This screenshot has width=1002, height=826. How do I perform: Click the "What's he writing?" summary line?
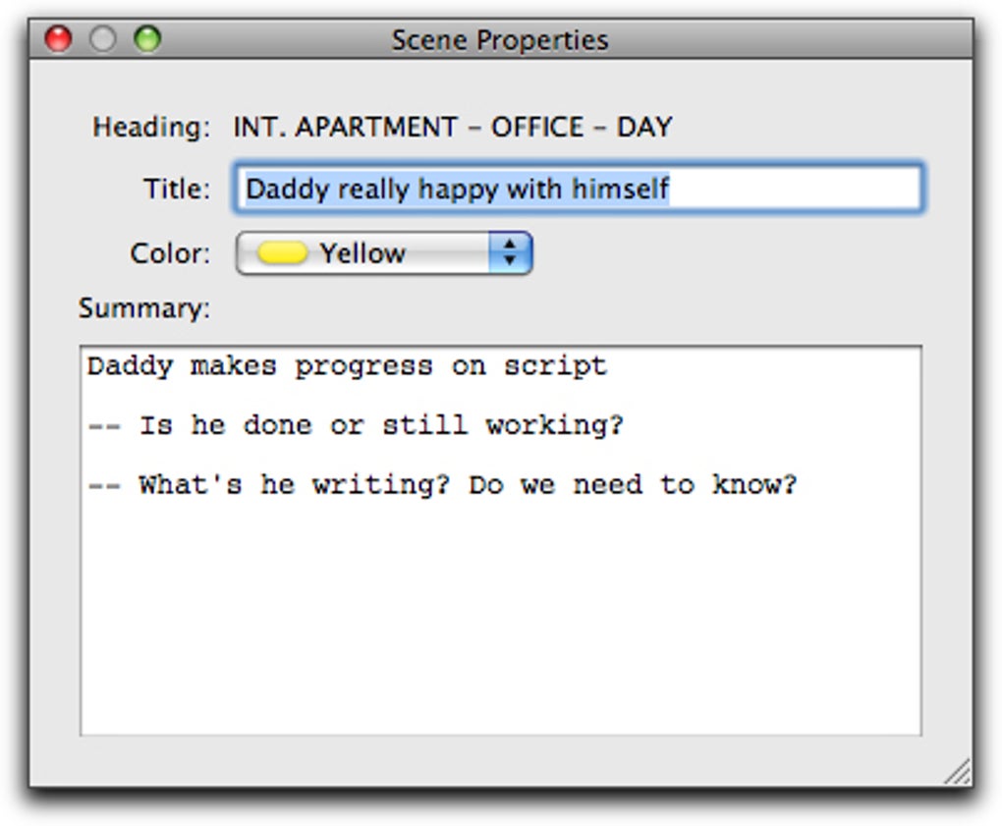295,484
